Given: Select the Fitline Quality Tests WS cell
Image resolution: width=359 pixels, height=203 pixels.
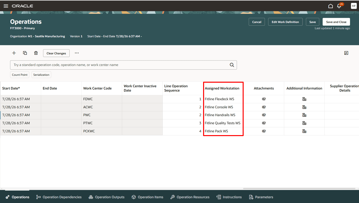Looking at the screenshot, I should 223,123.
